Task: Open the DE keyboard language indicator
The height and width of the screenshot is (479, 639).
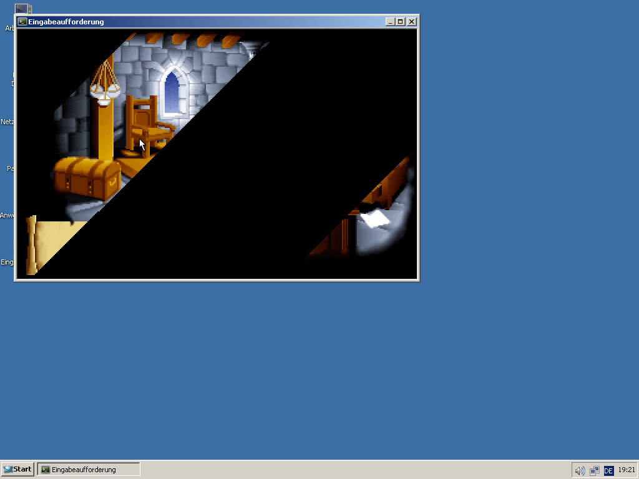Action: (x=608, y=470)
